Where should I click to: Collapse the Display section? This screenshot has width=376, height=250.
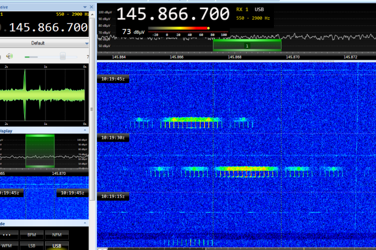click(85, 131)
